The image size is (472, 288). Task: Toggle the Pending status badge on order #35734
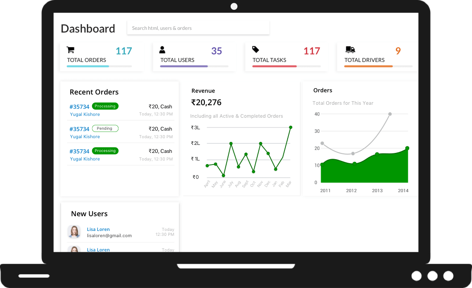(105, 128)
